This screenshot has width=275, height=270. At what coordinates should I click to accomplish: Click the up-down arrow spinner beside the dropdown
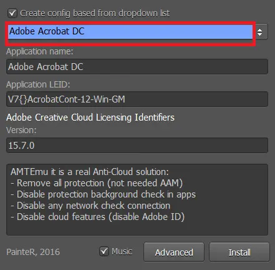pyautogui.click(x=260, y=32)
